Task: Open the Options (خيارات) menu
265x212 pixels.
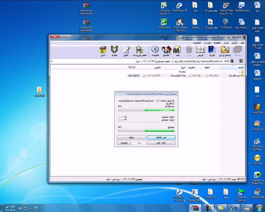Action: tap(207, 43)
